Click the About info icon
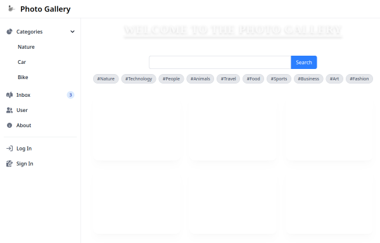 [9, 125]
